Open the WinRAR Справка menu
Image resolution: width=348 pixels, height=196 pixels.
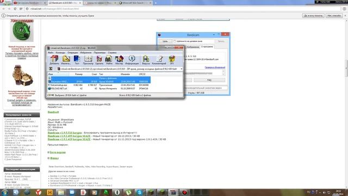point(112,53)
